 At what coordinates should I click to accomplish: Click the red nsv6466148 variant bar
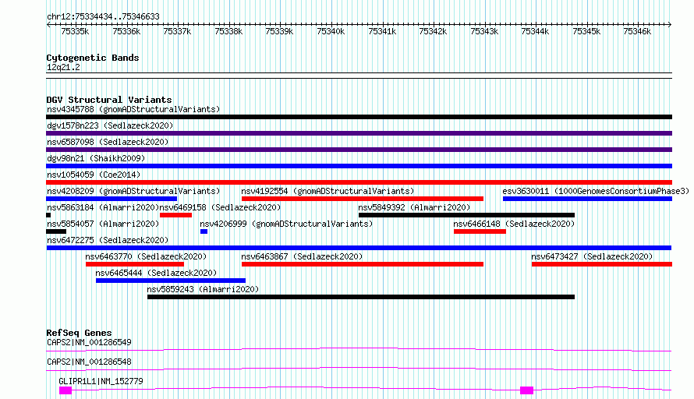pyautogui.click(x=480, y=231)
